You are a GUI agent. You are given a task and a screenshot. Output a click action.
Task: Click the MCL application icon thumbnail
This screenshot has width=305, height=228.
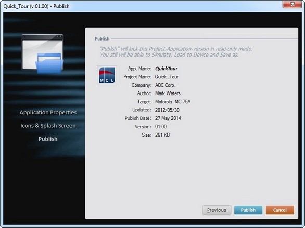click(x=107, y=75)
